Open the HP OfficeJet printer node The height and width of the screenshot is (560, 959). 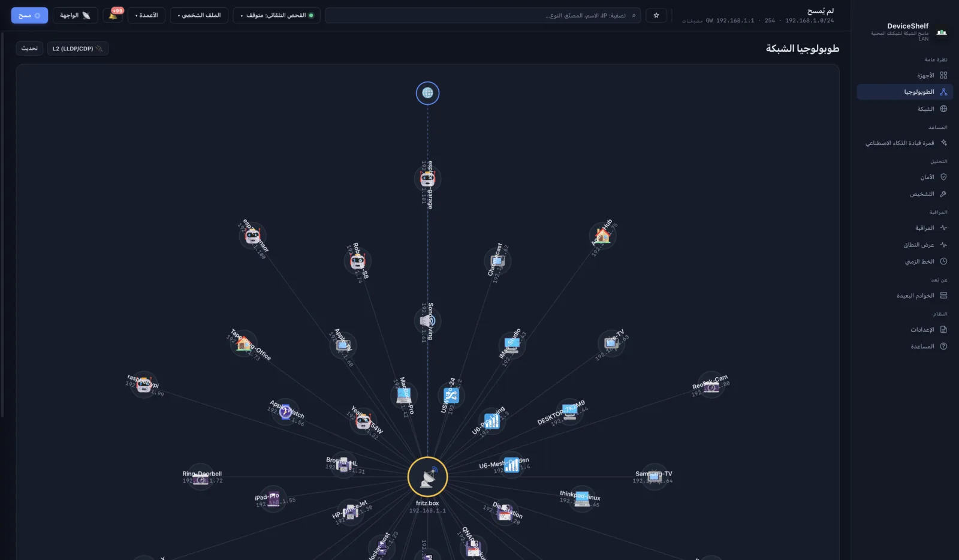[351, 513]
